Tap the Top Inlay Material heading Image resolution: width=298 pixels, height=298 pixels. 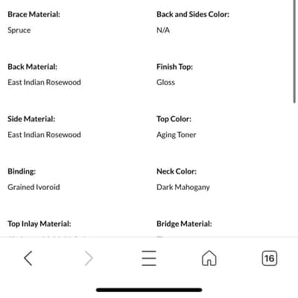39,223
